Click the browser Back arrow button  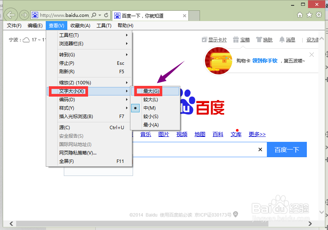tap(10, 15)
